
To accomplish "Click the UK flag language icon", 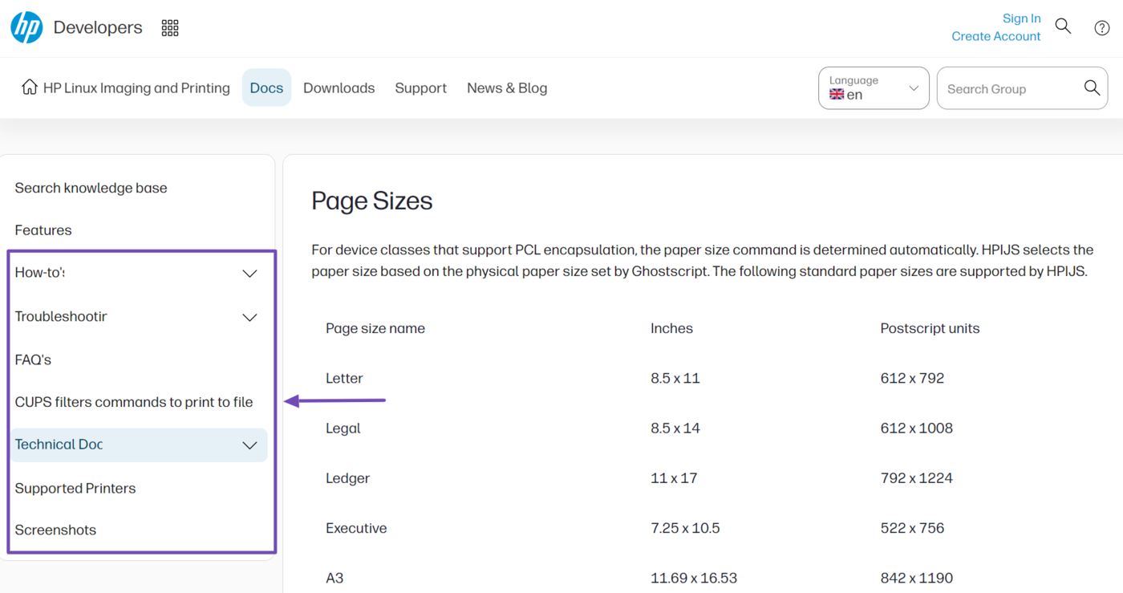I will (837, 95).
